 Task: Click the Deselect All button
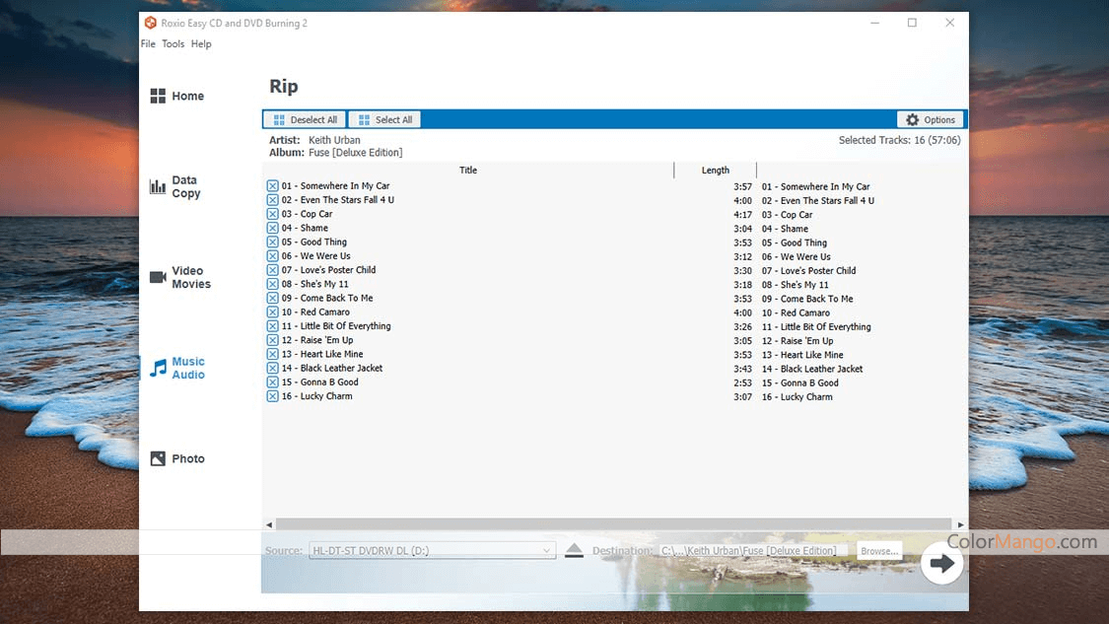pyautogui.click(x=304, y=119)
